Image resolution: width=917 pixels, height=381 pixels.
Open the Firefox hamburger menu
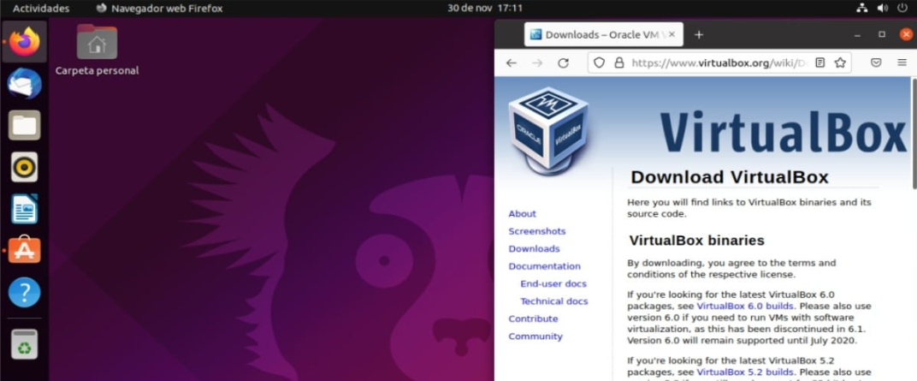pyautogui.click(x=902, y=63)
